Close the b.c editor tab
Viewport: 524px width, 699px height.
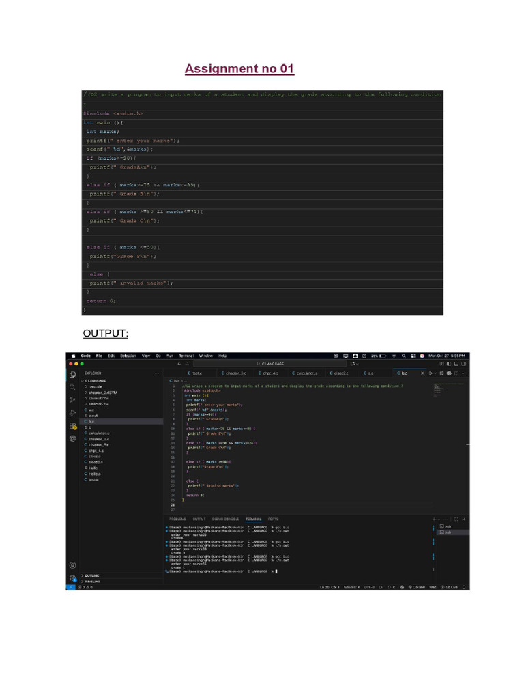(x=422, y=373)
